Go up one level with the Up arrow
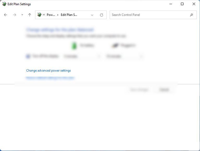 [x=29, y=15]
